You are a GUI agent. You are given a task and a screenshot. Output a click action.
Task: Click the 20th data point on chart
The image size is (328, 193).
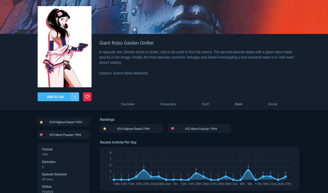(x=144, y=170)
